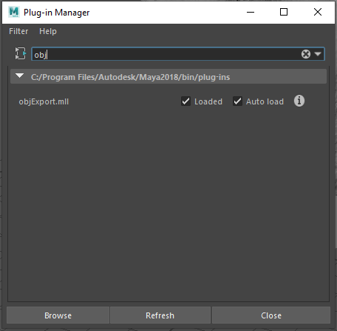Close window using title bar X
Viewport: 337px width, 331px height.
click(318, 12)
